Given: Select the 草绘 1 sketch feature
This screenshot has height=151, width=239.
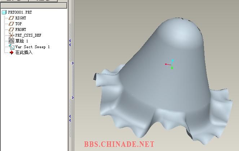Looking at the screenshot, I should click(22, 41).
